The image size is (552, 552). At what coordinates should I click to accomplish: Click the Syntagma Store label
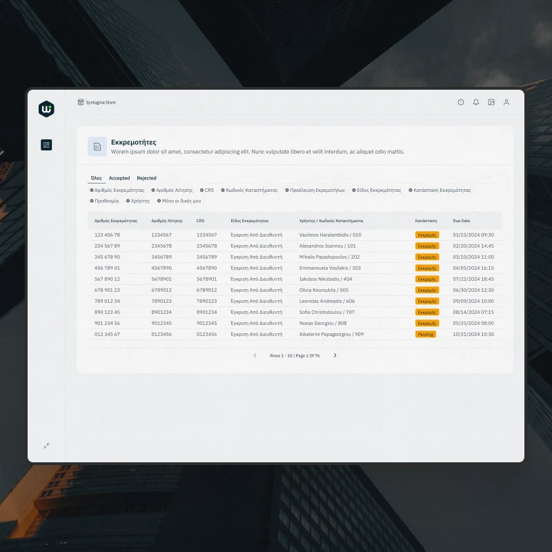[101, 102]
